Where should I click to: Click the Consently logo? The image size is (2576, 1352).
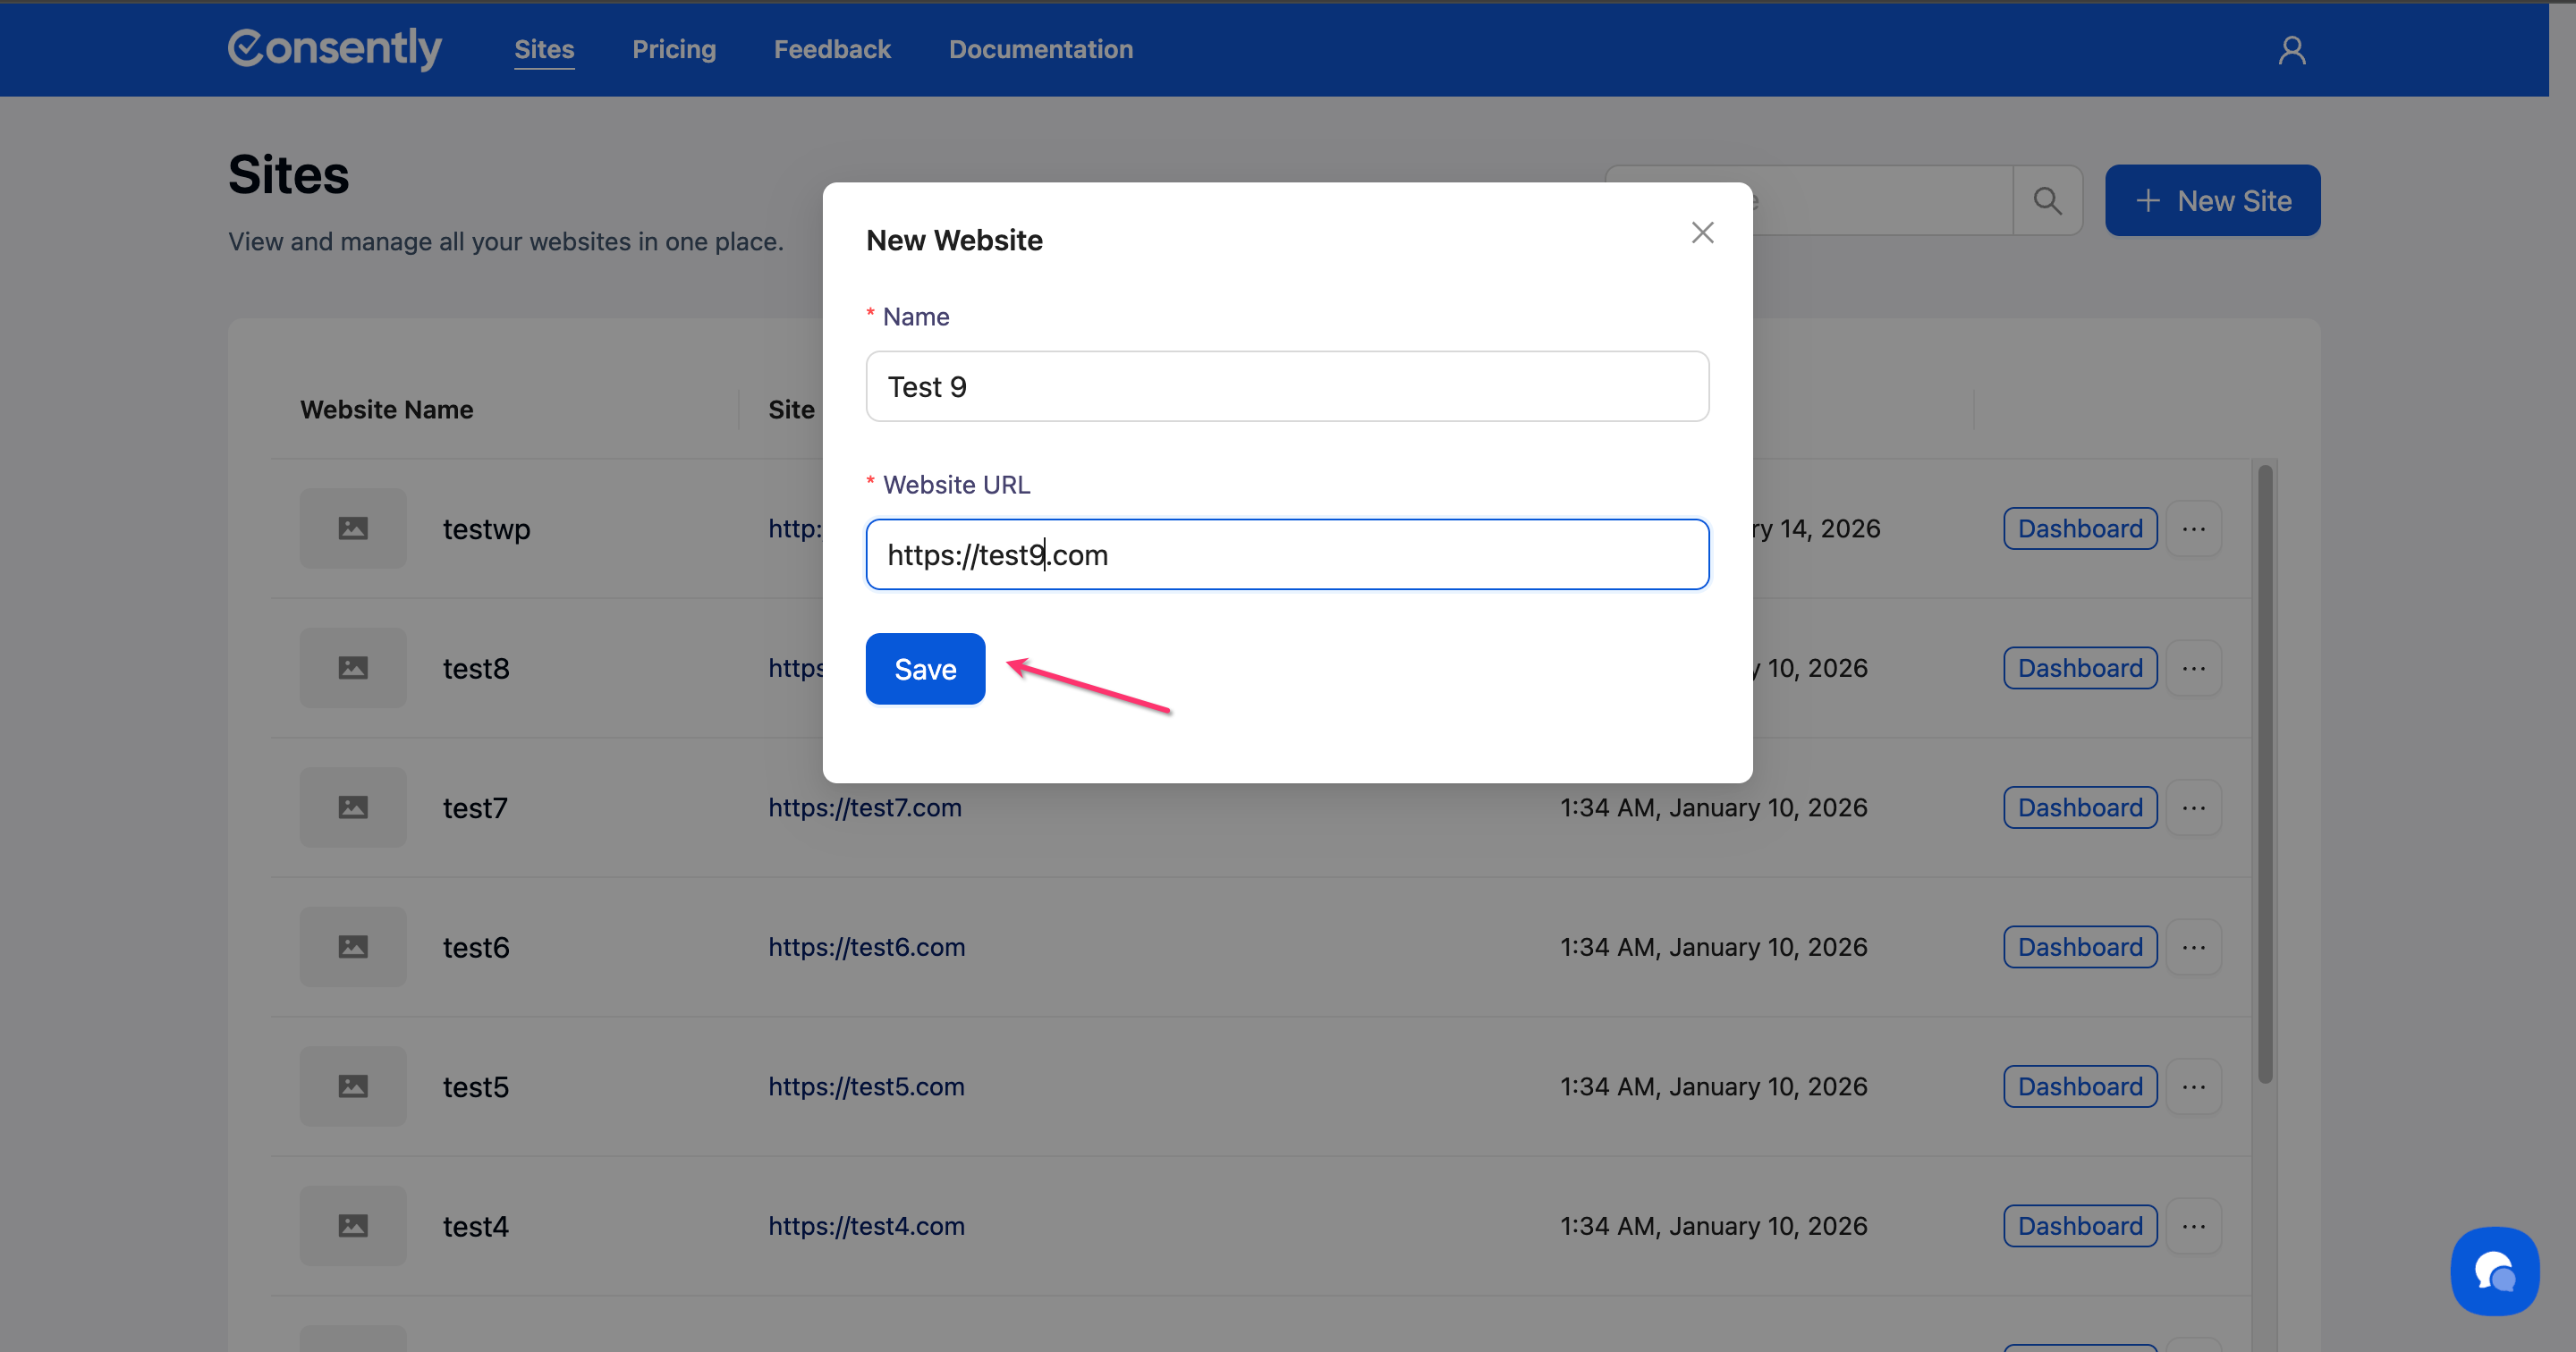point(335,48)
